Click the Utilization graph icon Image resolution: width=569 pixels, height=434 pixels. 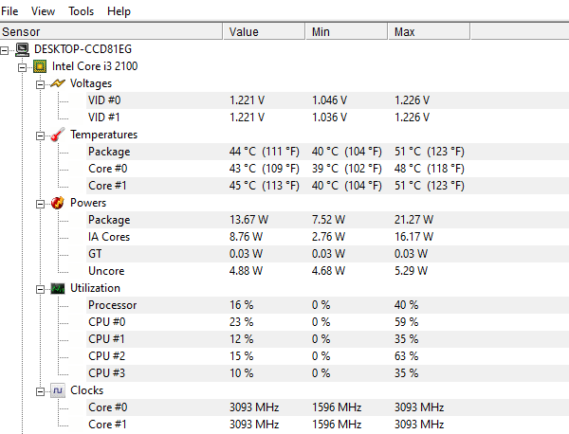(x=58, y=289)
